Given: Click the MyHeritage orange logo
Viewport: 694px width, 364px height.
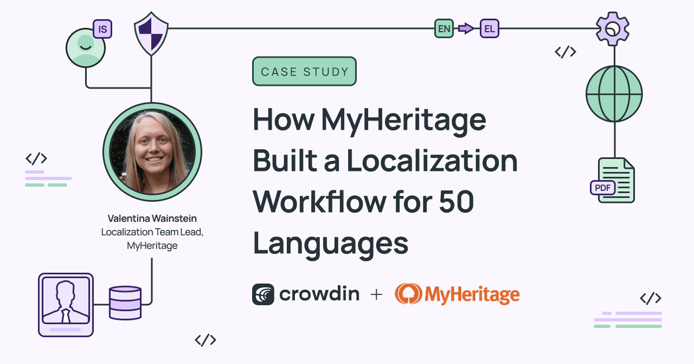Looking at the screenshot, I should [457, 295].
